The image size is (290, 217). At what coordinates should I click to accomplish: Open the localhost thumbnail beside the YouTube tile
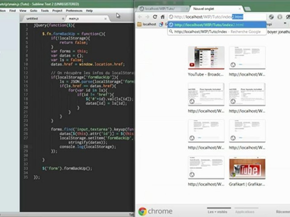tap(247, 58)
